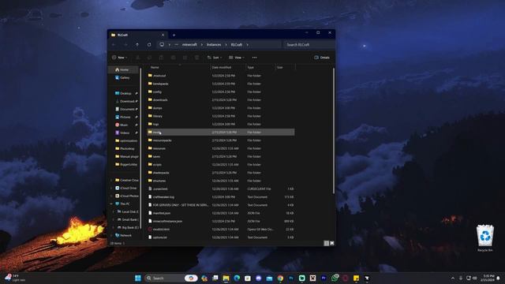Select the mods folder row
Image resolution: width=505 pixels, height=284 pixels.
[221, 132]
